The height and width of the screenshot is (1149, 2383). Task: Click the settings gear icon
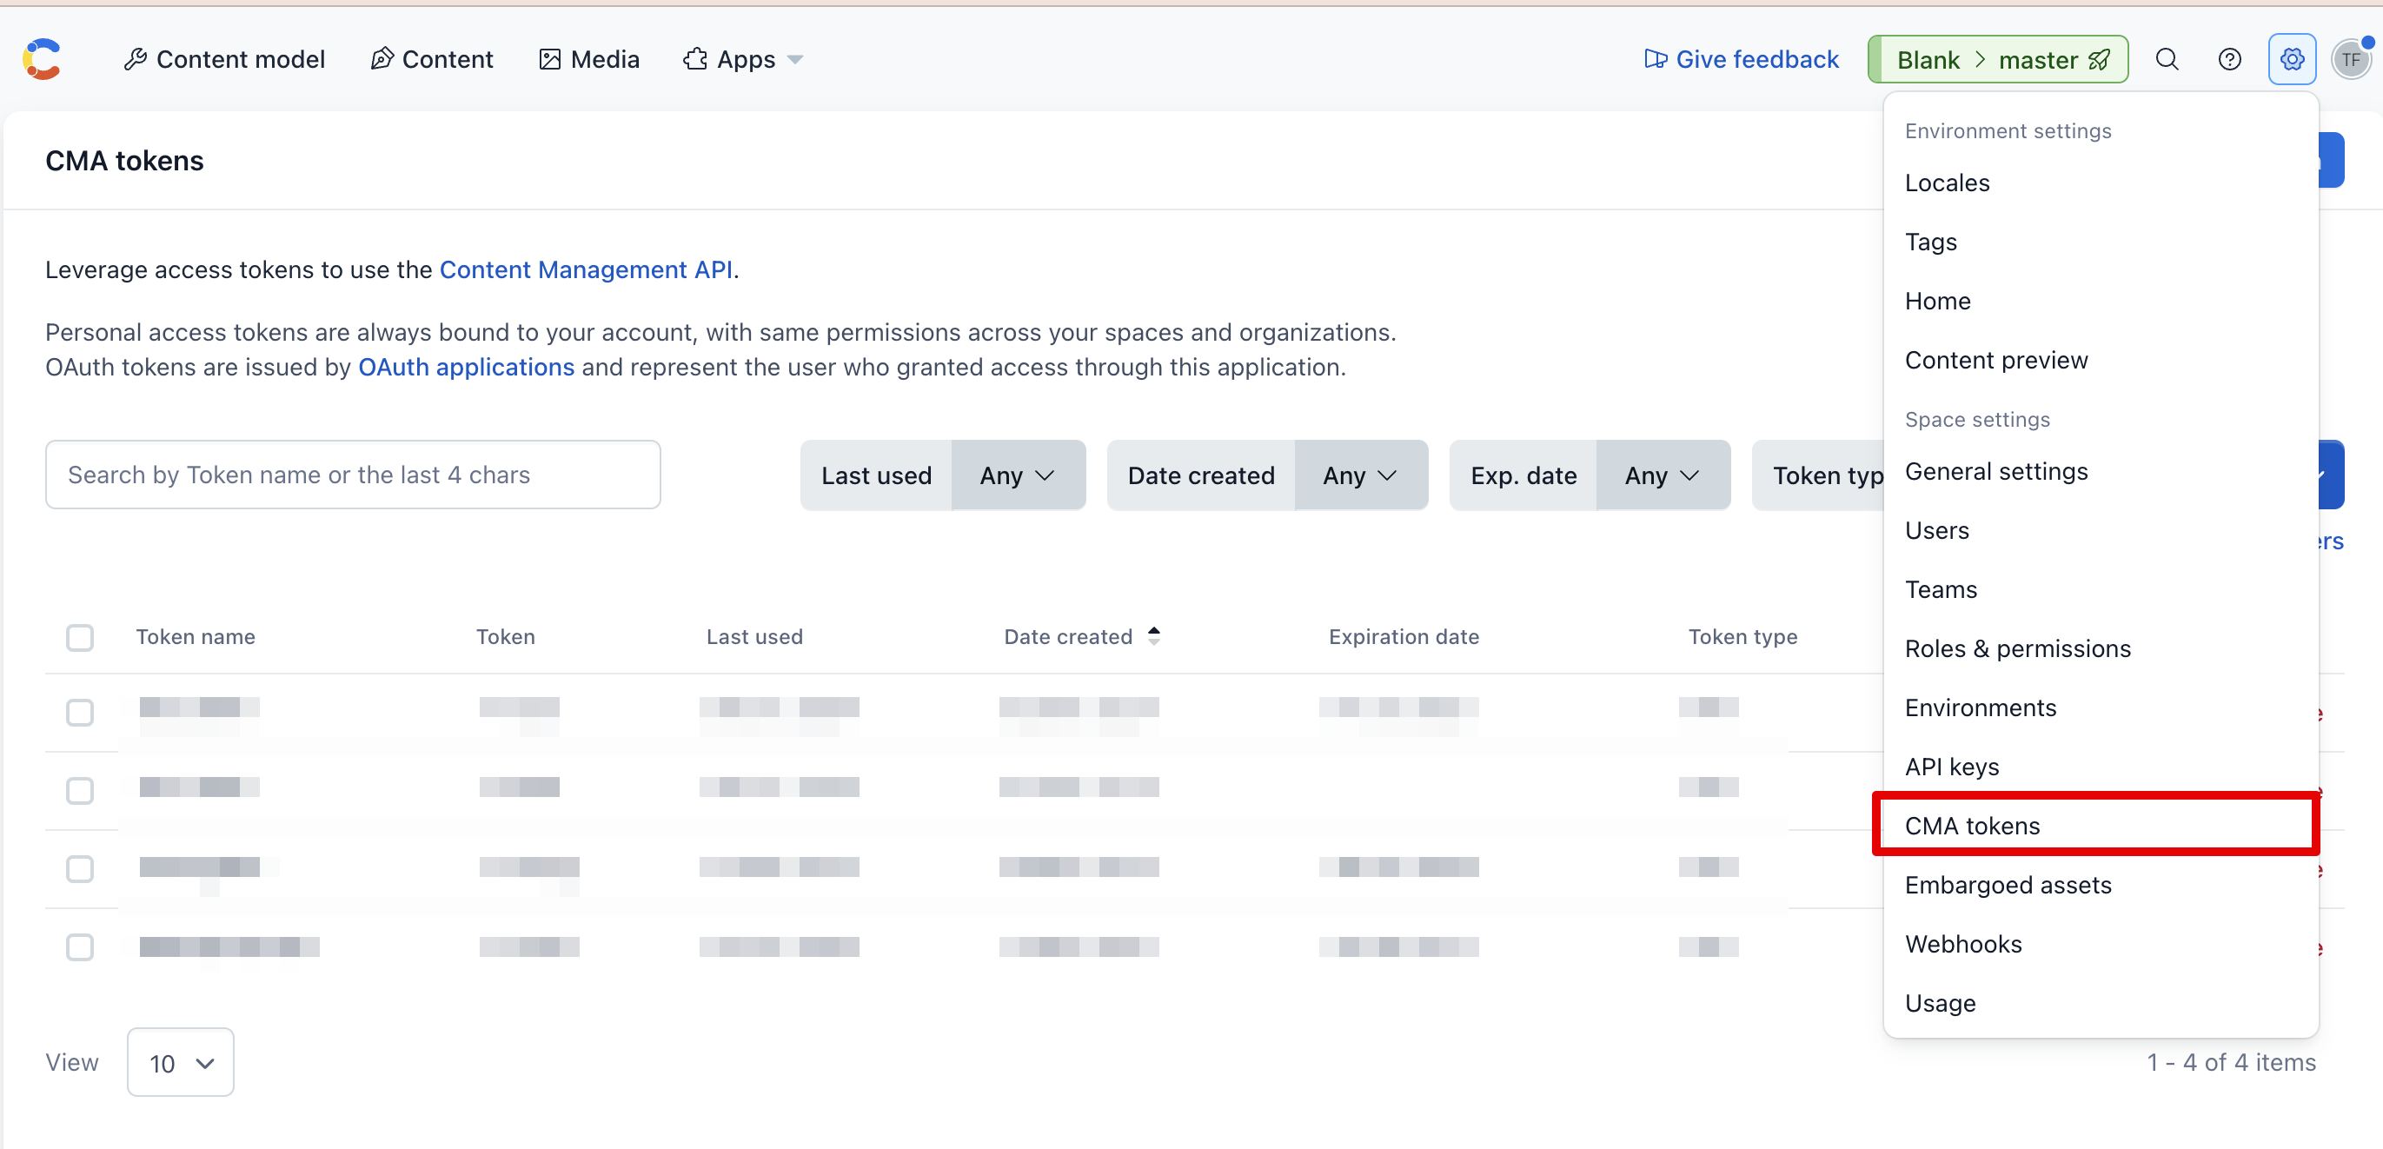click(x=2292, y=59)
